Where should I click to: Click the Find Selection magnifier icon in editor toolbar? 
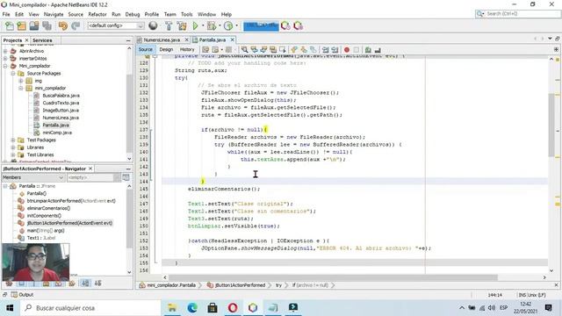coord(244,49)
